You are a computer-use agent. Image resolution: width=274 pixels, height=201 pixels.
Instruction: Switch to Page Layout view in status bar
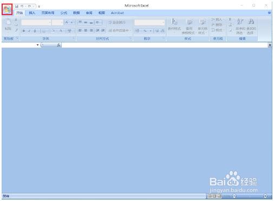[x=214, y=196]
